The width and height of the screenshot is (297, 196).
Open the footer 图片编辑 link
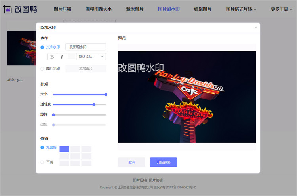click(x=156, y=180)
